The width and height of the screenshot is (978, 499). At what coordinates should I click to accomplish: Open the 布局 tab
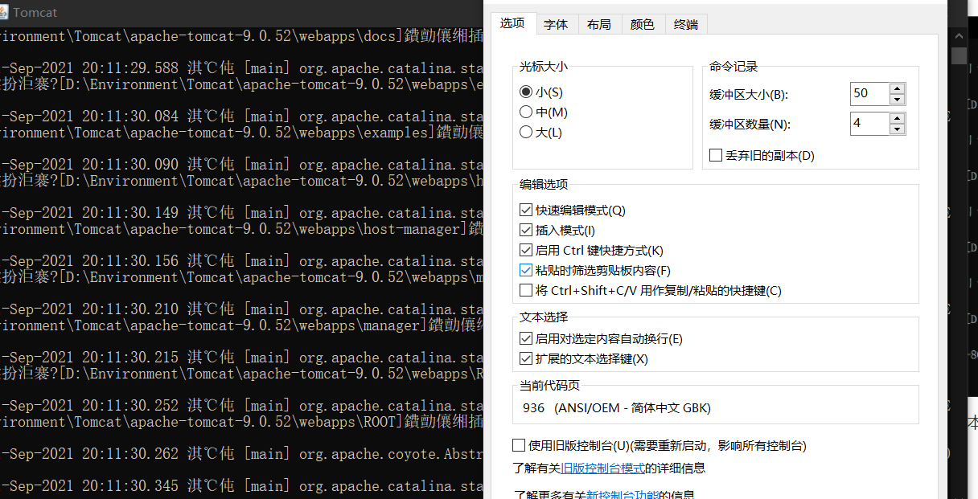pyautogui.click(x=599, y=24)
